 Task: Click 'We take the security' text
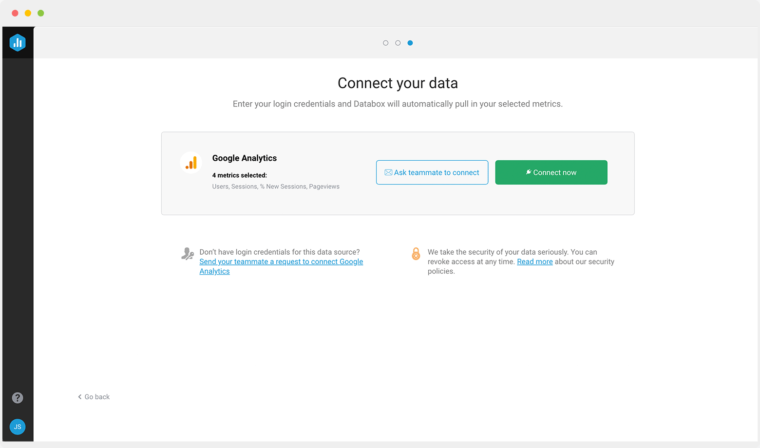click(521, 261)
